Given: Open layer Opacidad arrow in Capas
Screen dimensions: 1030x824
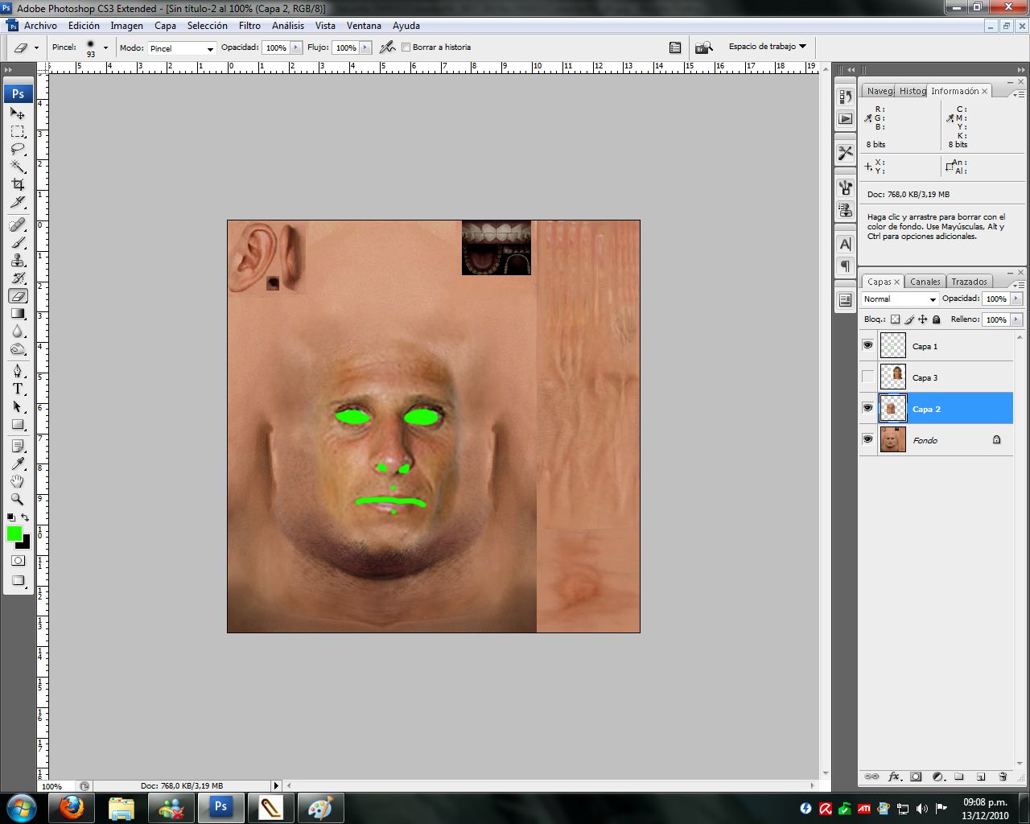Looking at the screenshot, I should click(1016, 299).
